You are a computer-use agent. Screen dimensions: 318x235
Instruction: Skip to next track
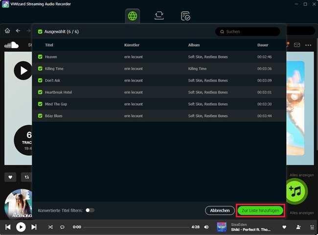34,227
